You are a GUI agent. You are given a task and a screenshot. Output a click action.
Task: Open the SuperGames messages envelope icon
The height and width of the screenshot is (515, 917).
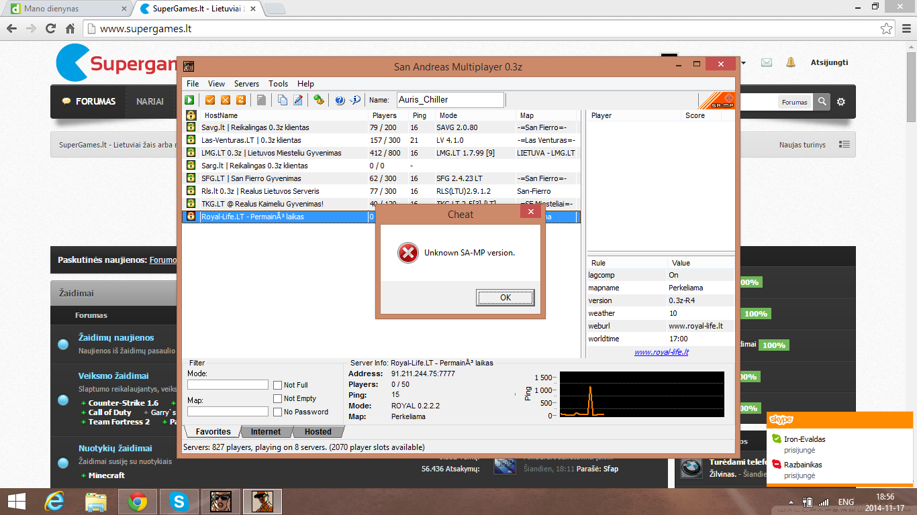tap(767, 62)
